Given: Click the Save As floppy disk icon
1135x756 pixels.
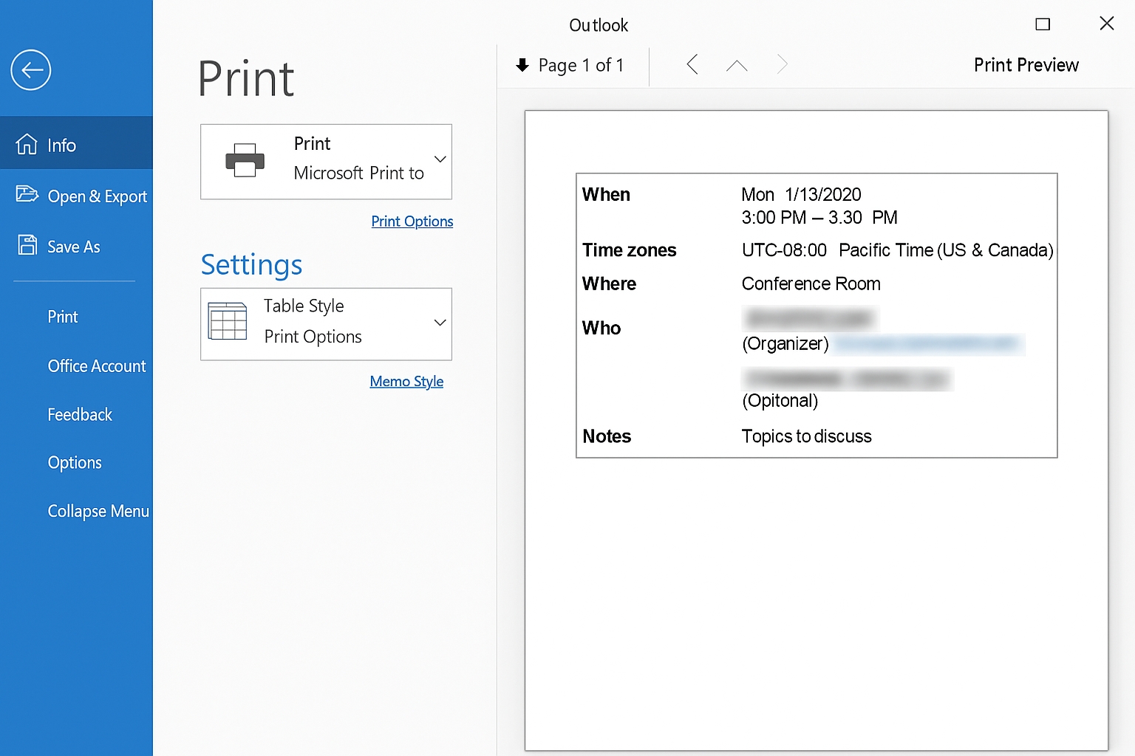Looking at the screenshot, I should tap(27, 245).
